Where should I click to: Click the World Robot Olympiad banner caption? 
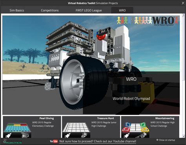coord(131,99)
